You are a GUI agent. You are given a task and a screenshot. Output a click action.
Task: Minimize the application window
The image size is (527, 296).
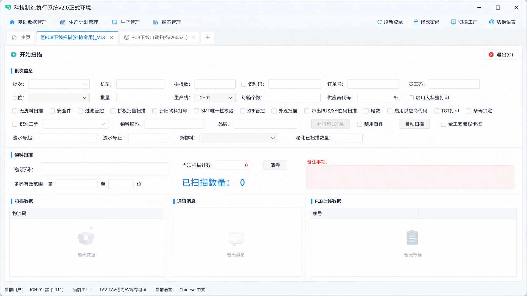click(x=479, y=8)
